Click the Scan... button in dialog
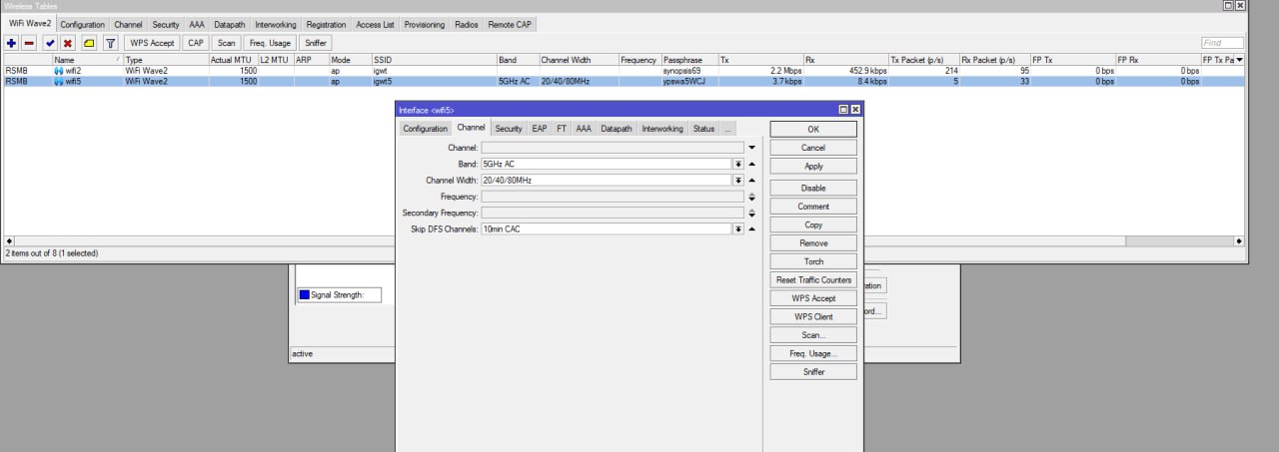The image size is (1279, 452). pyautogui.click(x=813, y=335)
